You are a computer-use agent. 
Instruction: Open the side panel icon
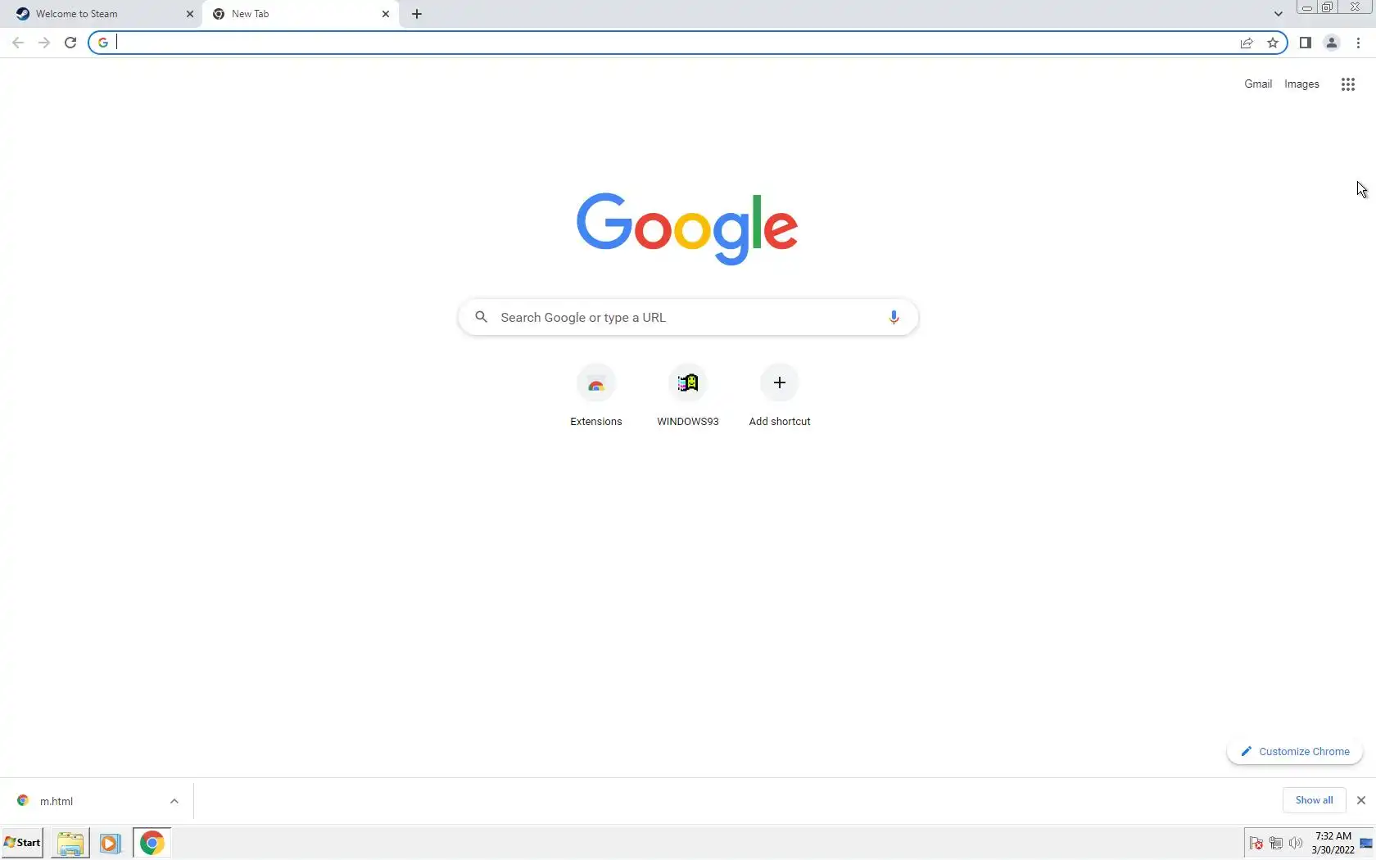point(1306,43)
